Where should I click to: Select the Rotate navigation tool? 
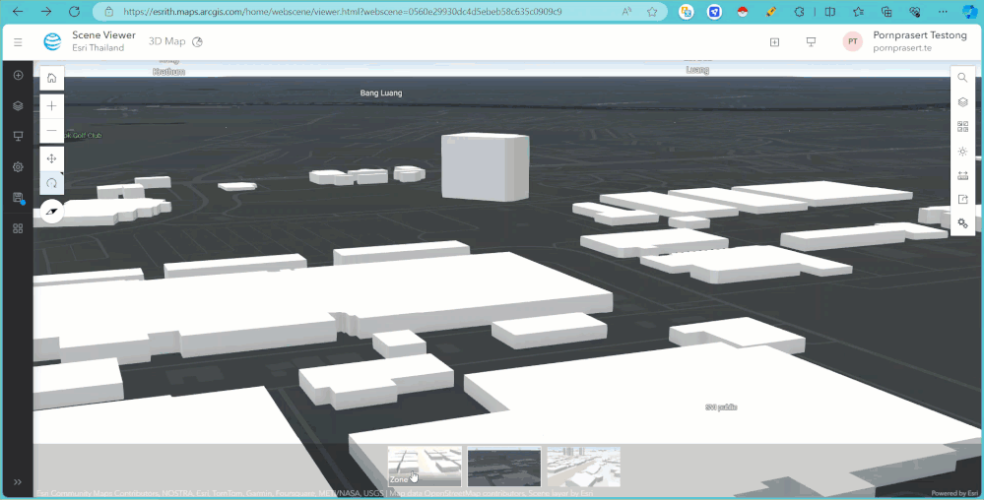[x=51, y=183]
